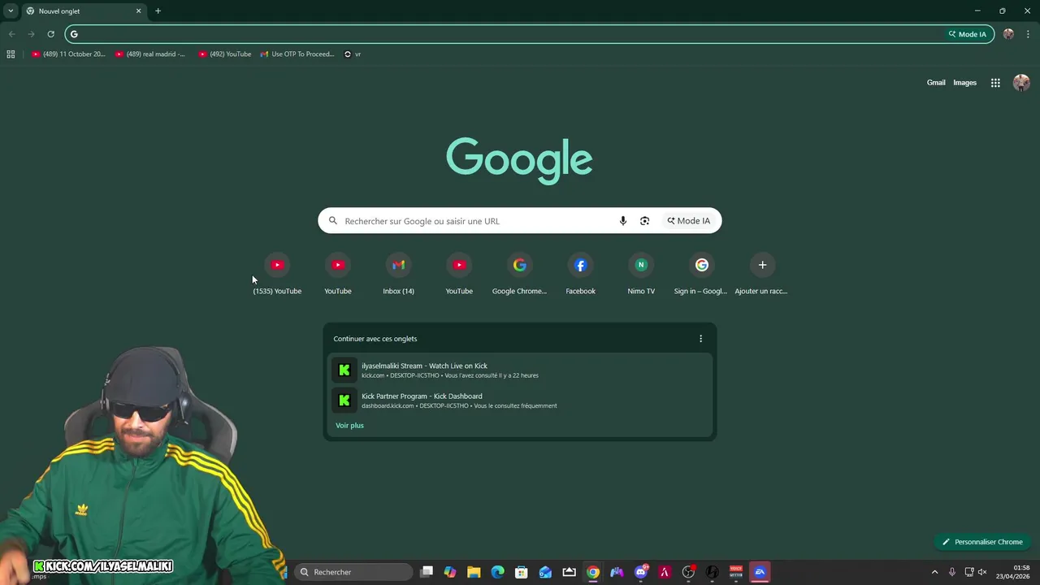The image size is (1040, 585).
Task: Open the Voicemeeter taskbar icon
Action: click(x=736, y=572)
